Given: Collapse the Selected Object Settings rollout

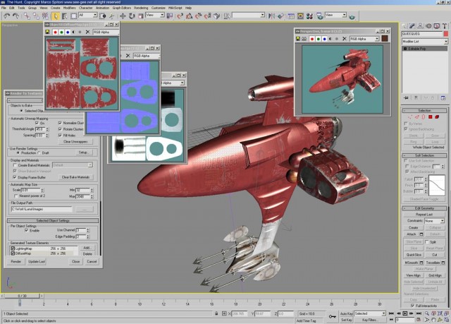Looking at the screenshot, I should click(53, 221).
